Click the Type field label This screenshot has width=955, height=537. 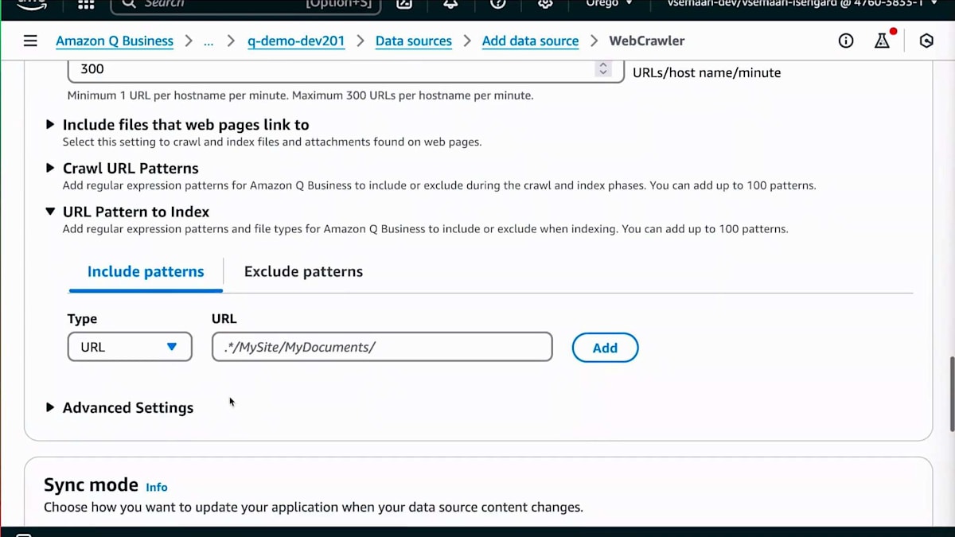[82, 319]
